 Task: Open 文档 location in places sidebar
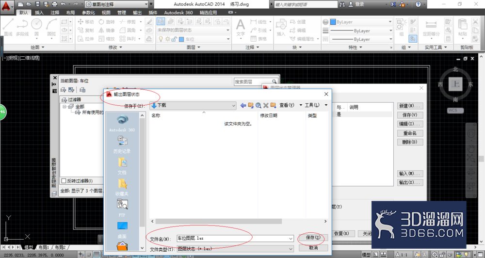click(x=122, y=166)
